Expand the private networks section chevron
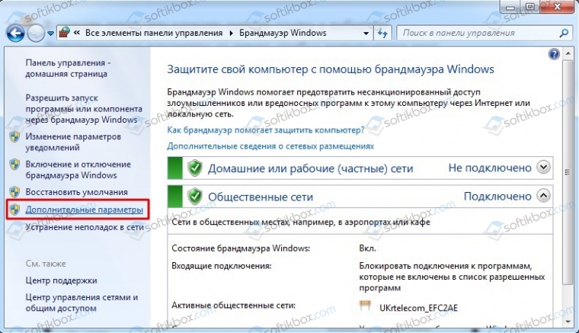This screenshot has height=333, width=579. click(543, 167)
